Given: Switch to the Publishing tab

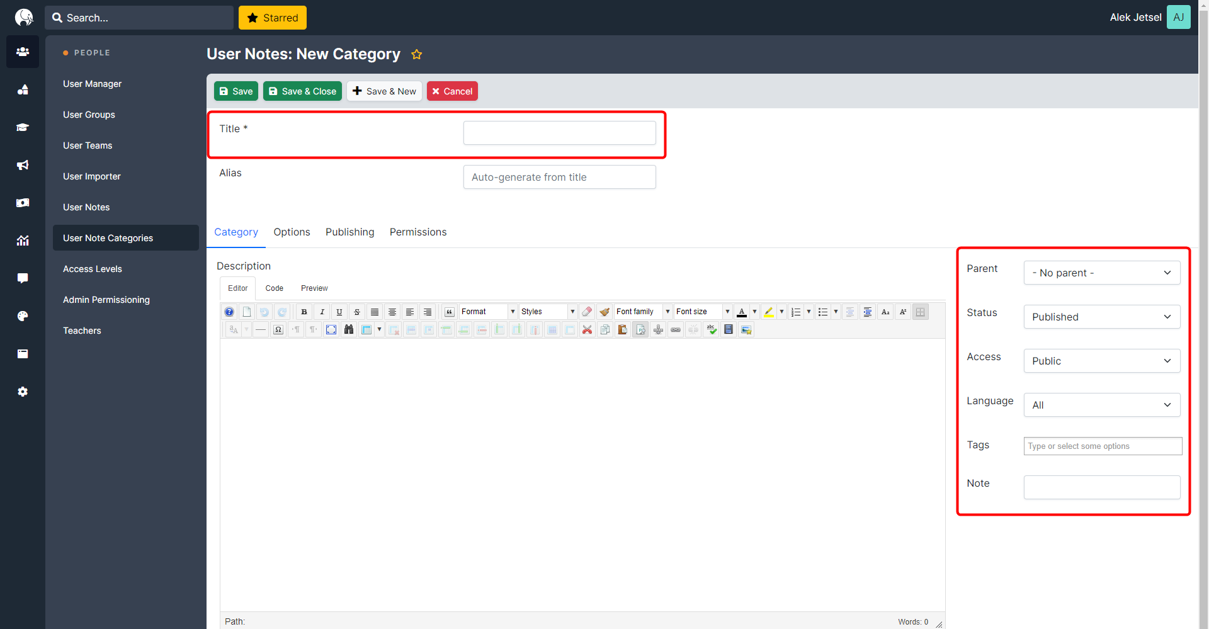Looking at the screenshot, I should 349,232.
